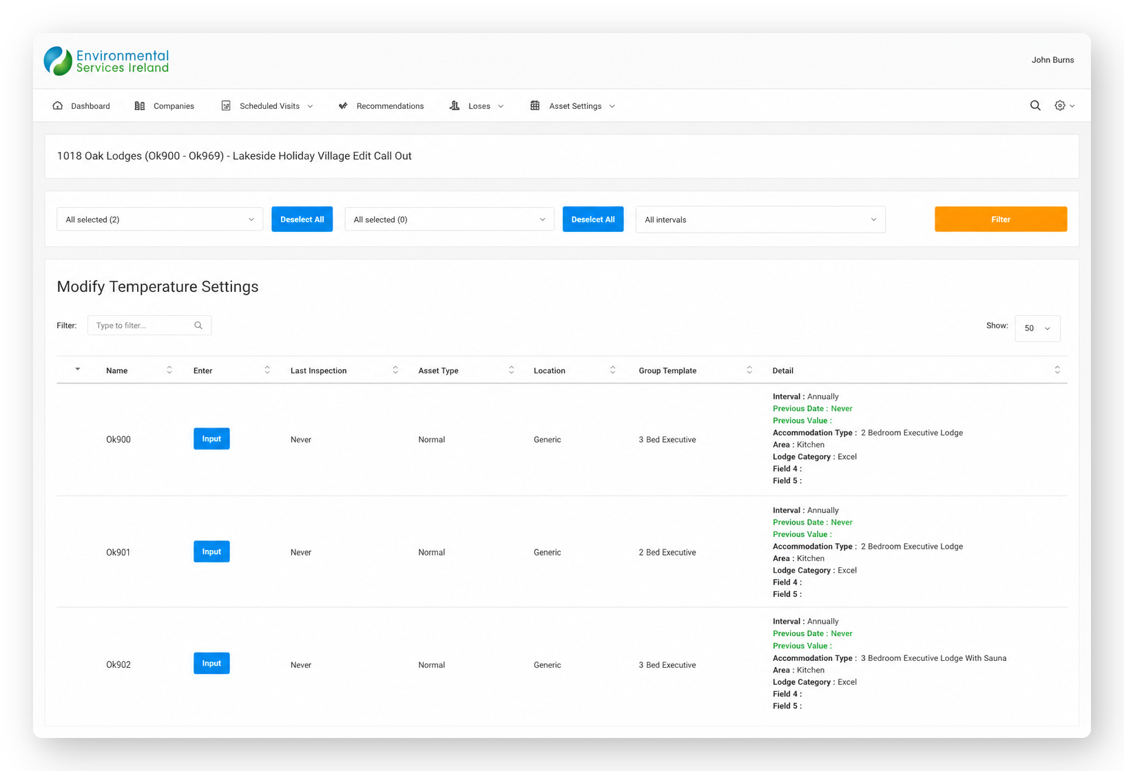1124x771 pixels.
Task: Click the Ok901 name cell
Action: tap(118, 552)
